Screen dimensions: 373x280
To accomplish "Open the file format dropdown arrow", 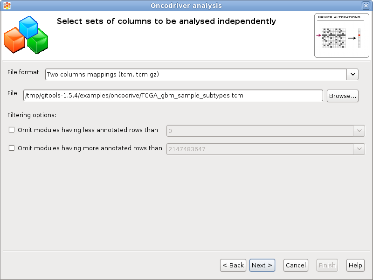I will tap(353, 74).
